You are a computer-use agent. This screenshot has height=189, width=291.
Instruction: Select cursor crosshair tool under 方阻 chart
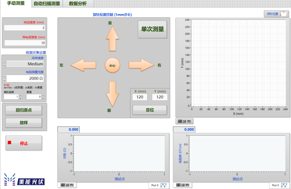63,185
